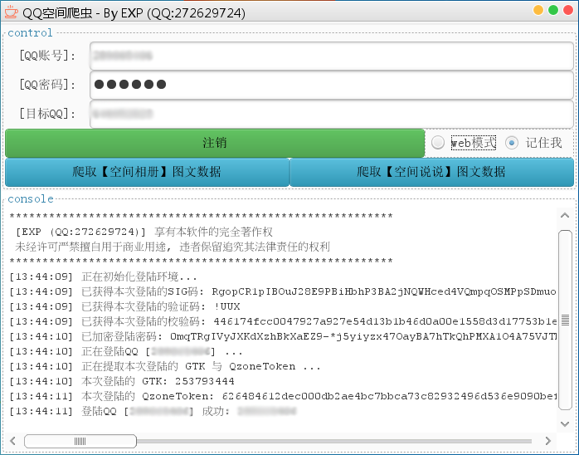The image size is (579, 455).
Task: Click the console scroll up arrow
Action: point(565,215)
